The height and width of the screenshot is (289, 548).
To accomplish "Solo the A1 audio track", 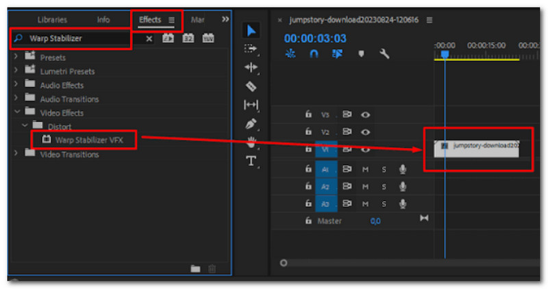I will coord(384,169).
